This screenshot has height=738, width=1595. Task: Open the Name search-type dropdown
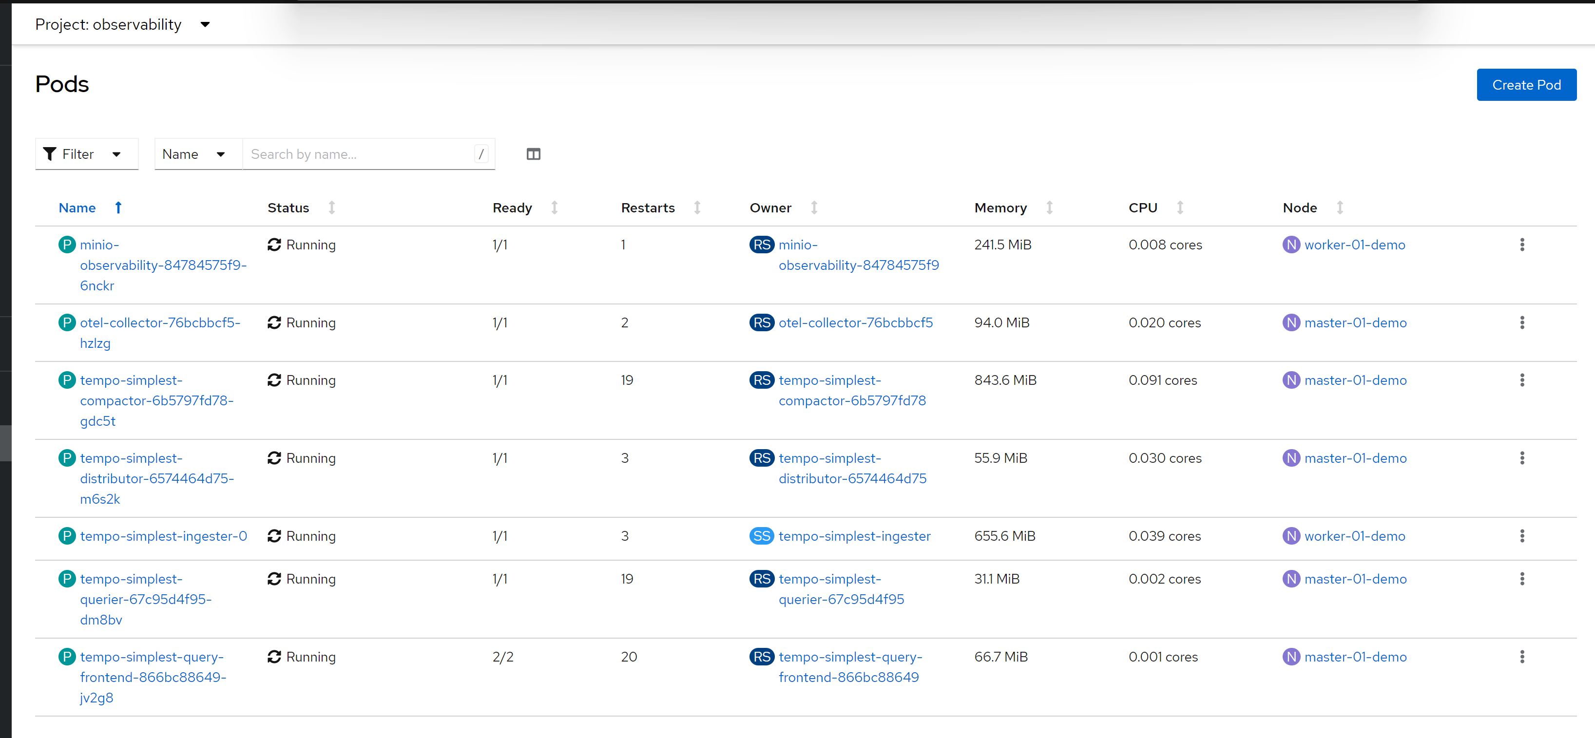coord(194,154)
